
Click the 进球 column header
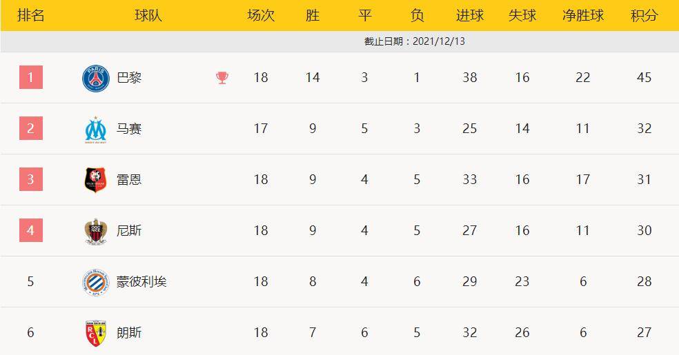click(470, 15)
